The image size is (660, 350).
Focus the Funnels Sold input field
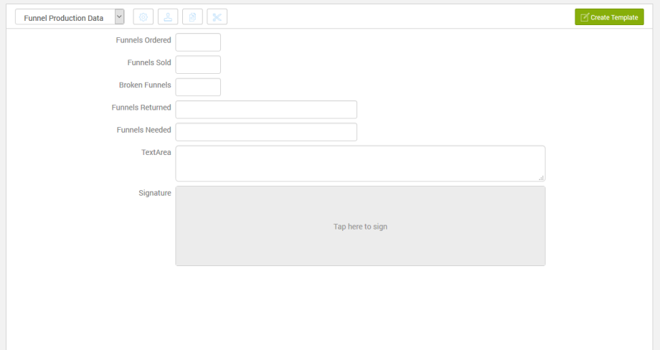tap(198, 65)
